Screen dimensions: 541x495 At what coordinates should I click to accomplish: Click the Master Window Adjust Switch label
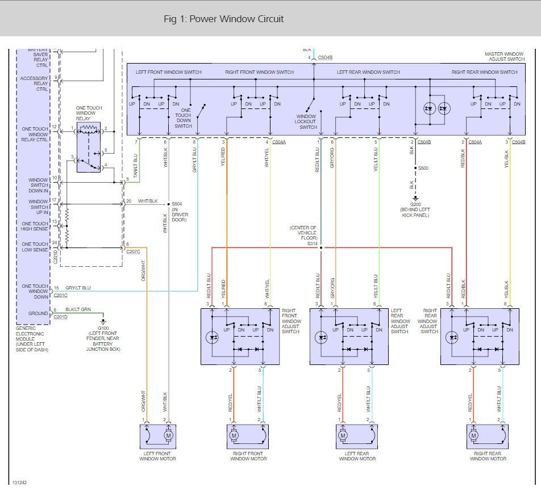point(504,57)
